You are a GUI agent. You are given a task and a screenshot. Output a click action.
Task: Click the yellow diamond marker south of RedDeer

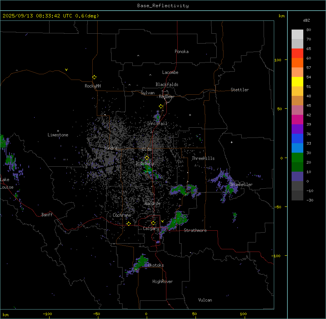pyautogui.click(x=161, y=106)
